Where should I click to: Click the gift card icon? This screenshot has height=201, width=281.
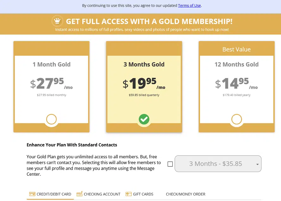128,194
